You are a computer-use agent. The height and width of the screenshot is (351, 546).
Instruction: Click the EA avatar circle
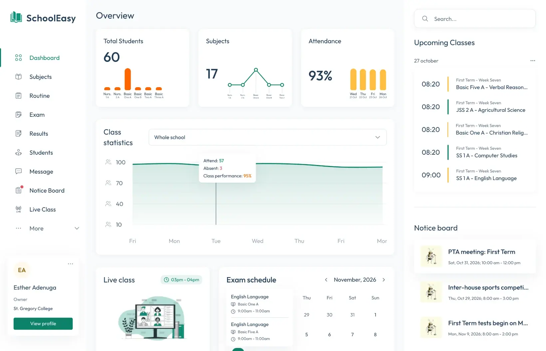tap(22, 270)
